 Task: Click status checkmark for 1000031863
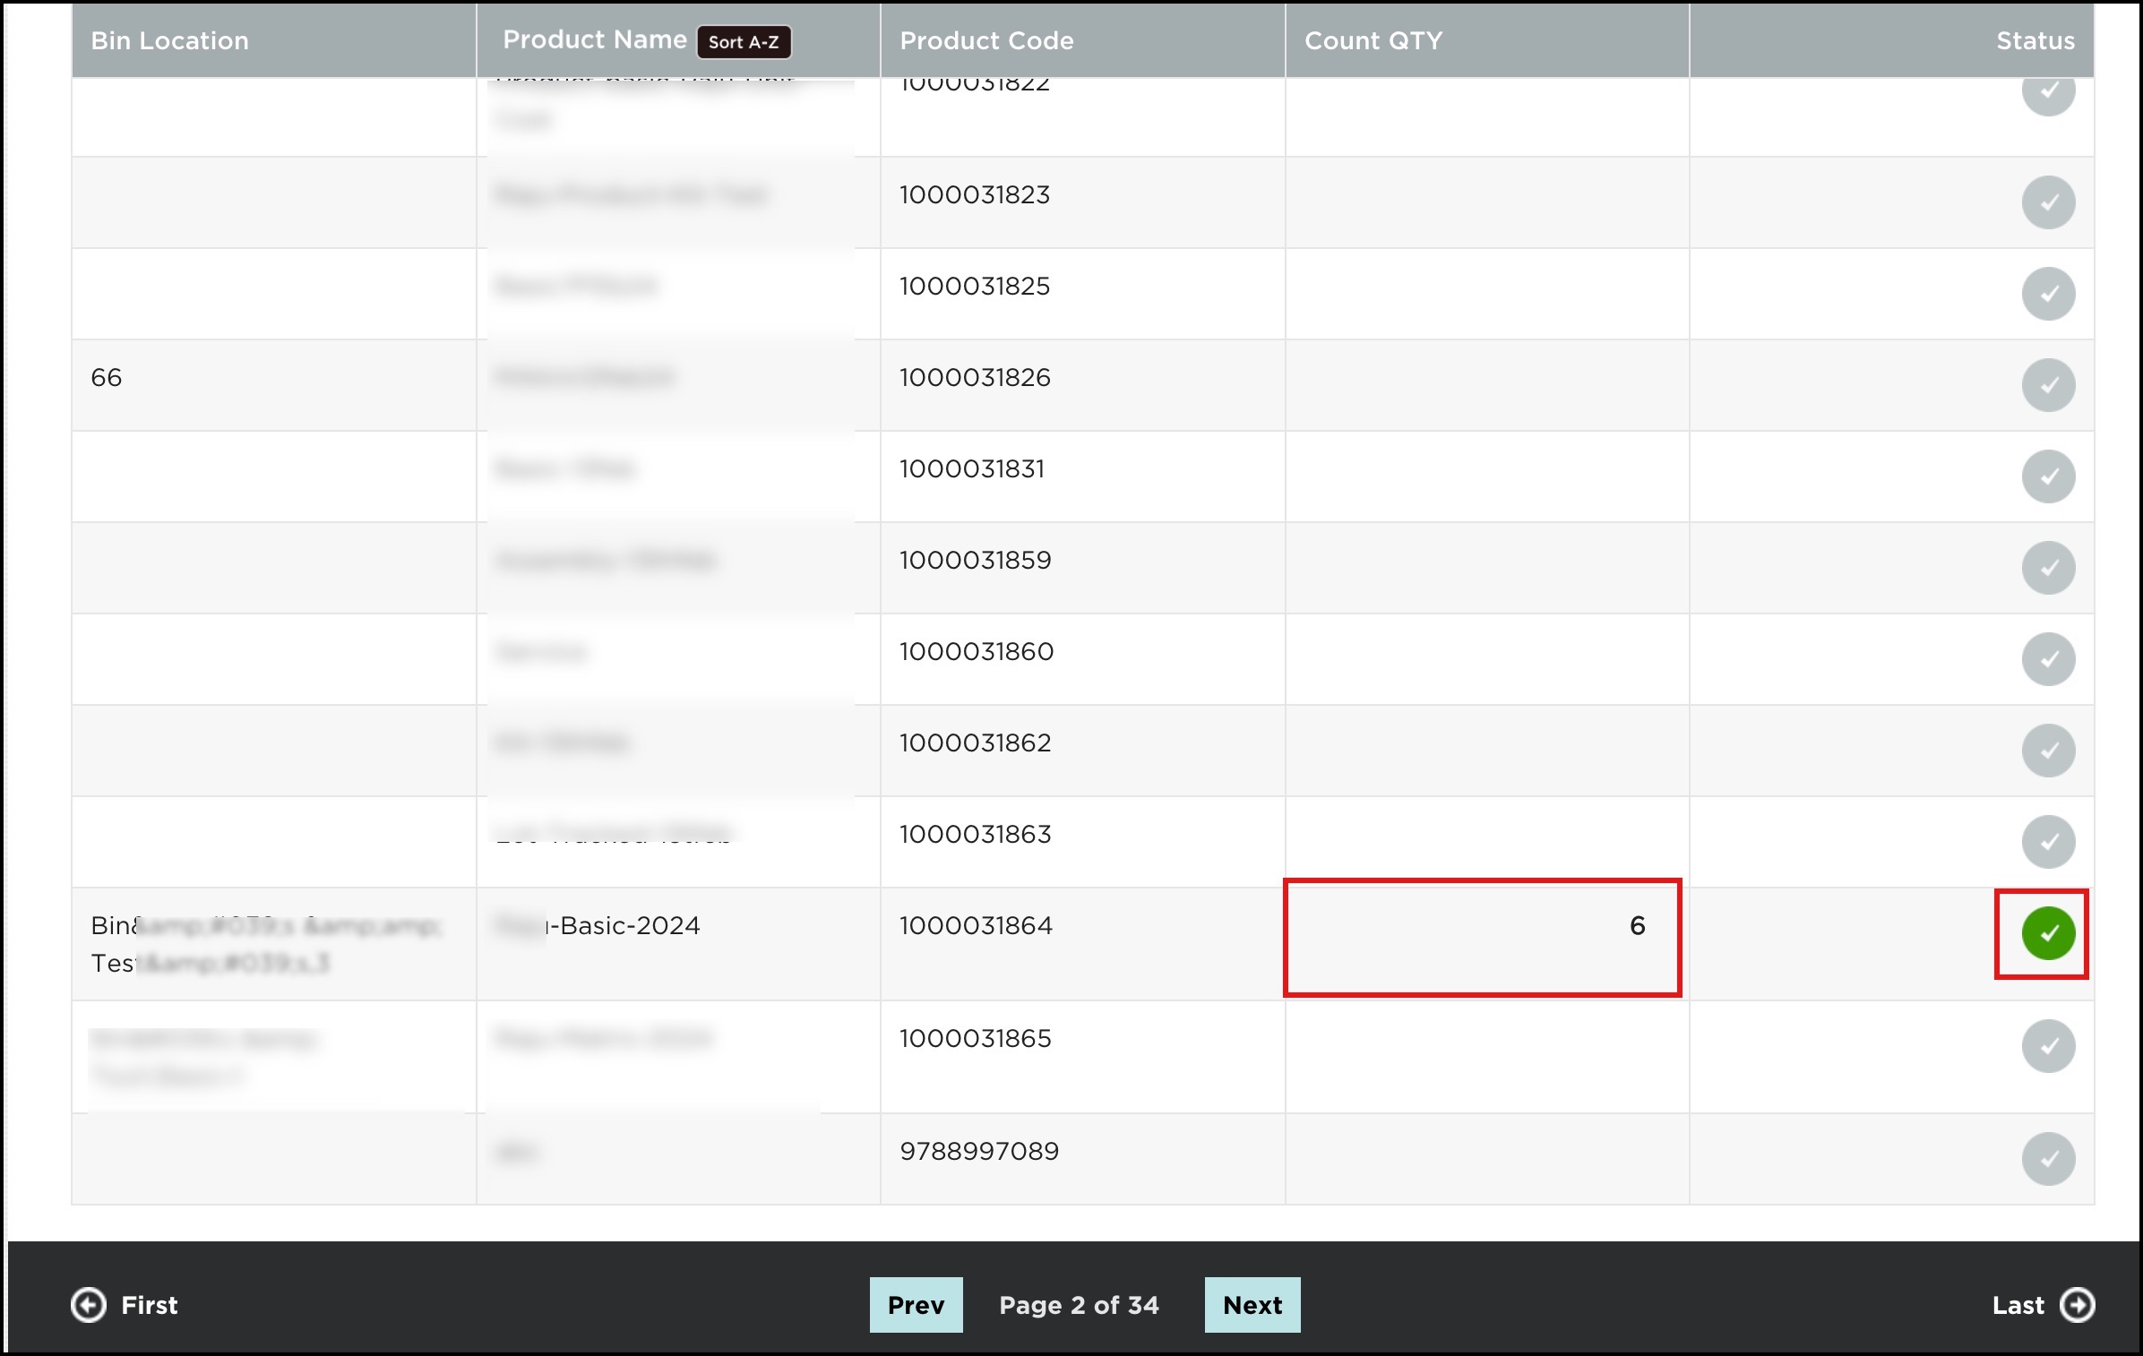tap(2048, 842)
